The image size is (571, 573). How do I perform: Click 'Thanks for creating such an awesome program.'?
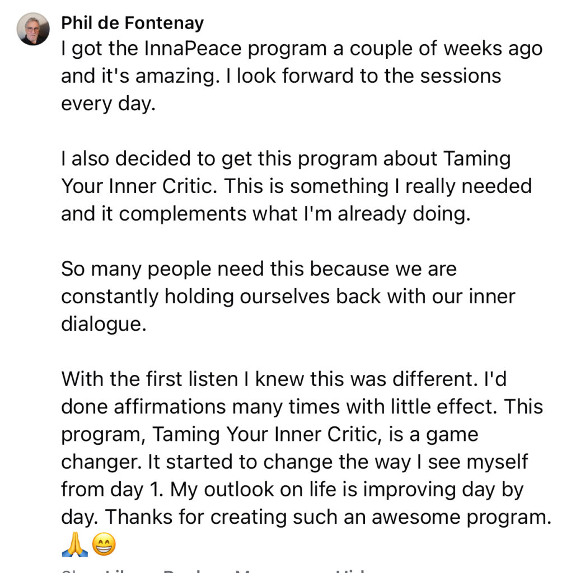328,517
